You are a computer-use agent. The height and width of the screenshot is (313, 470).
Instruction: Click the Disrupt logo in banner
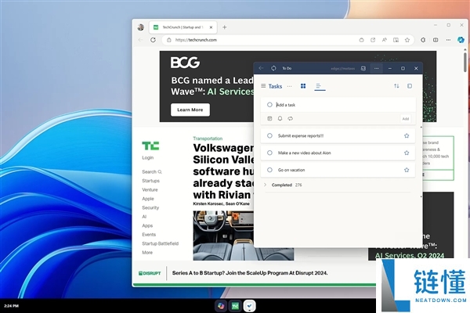coord(150,273)
